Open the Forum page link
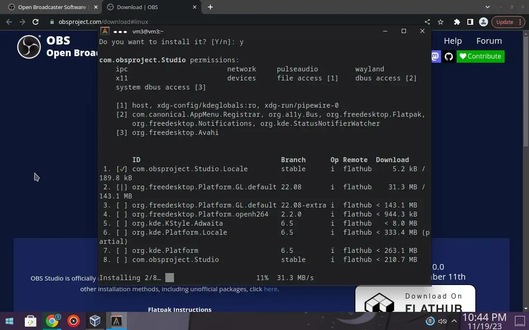The image size is (529, 330). [489, 41]
